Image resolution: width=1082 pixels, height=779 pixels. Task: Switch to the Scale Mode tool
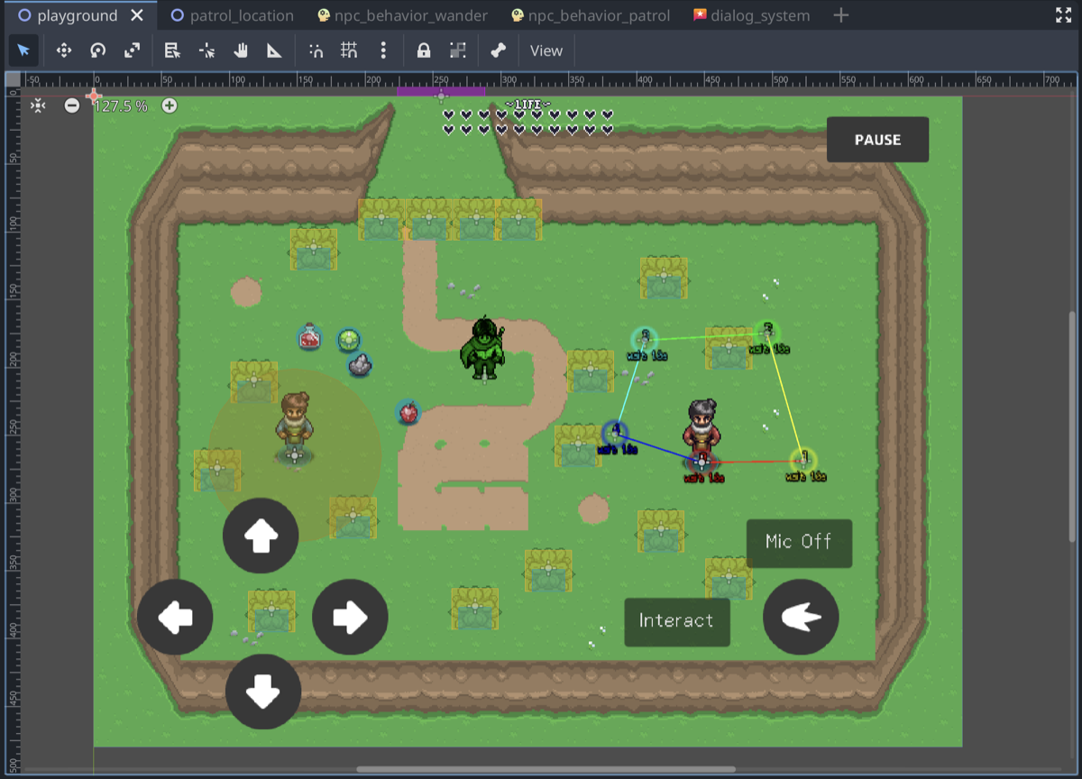tap(133, 50)
